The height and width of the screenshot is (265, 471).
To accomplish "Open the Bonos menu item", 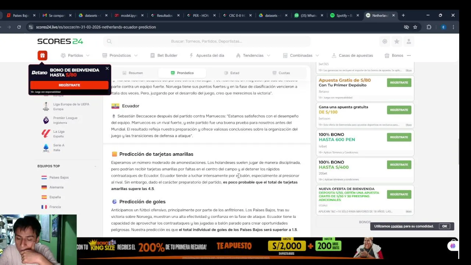I will point(394,56).
